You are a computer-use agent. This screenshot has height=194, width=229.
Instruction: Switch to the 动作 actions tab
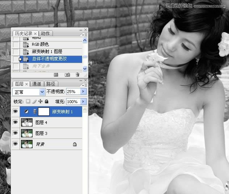[45, 33]
